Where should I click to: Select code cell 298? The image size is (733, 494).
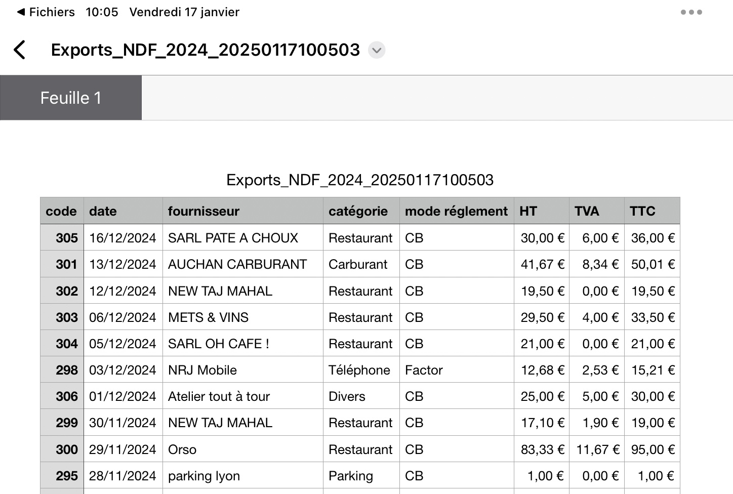click(x=62, y=370)
